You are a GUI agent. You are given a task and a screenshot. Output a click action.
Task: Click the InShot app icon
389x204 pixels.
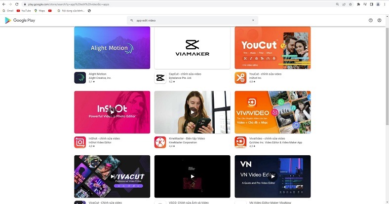click(x=80, y=142)
